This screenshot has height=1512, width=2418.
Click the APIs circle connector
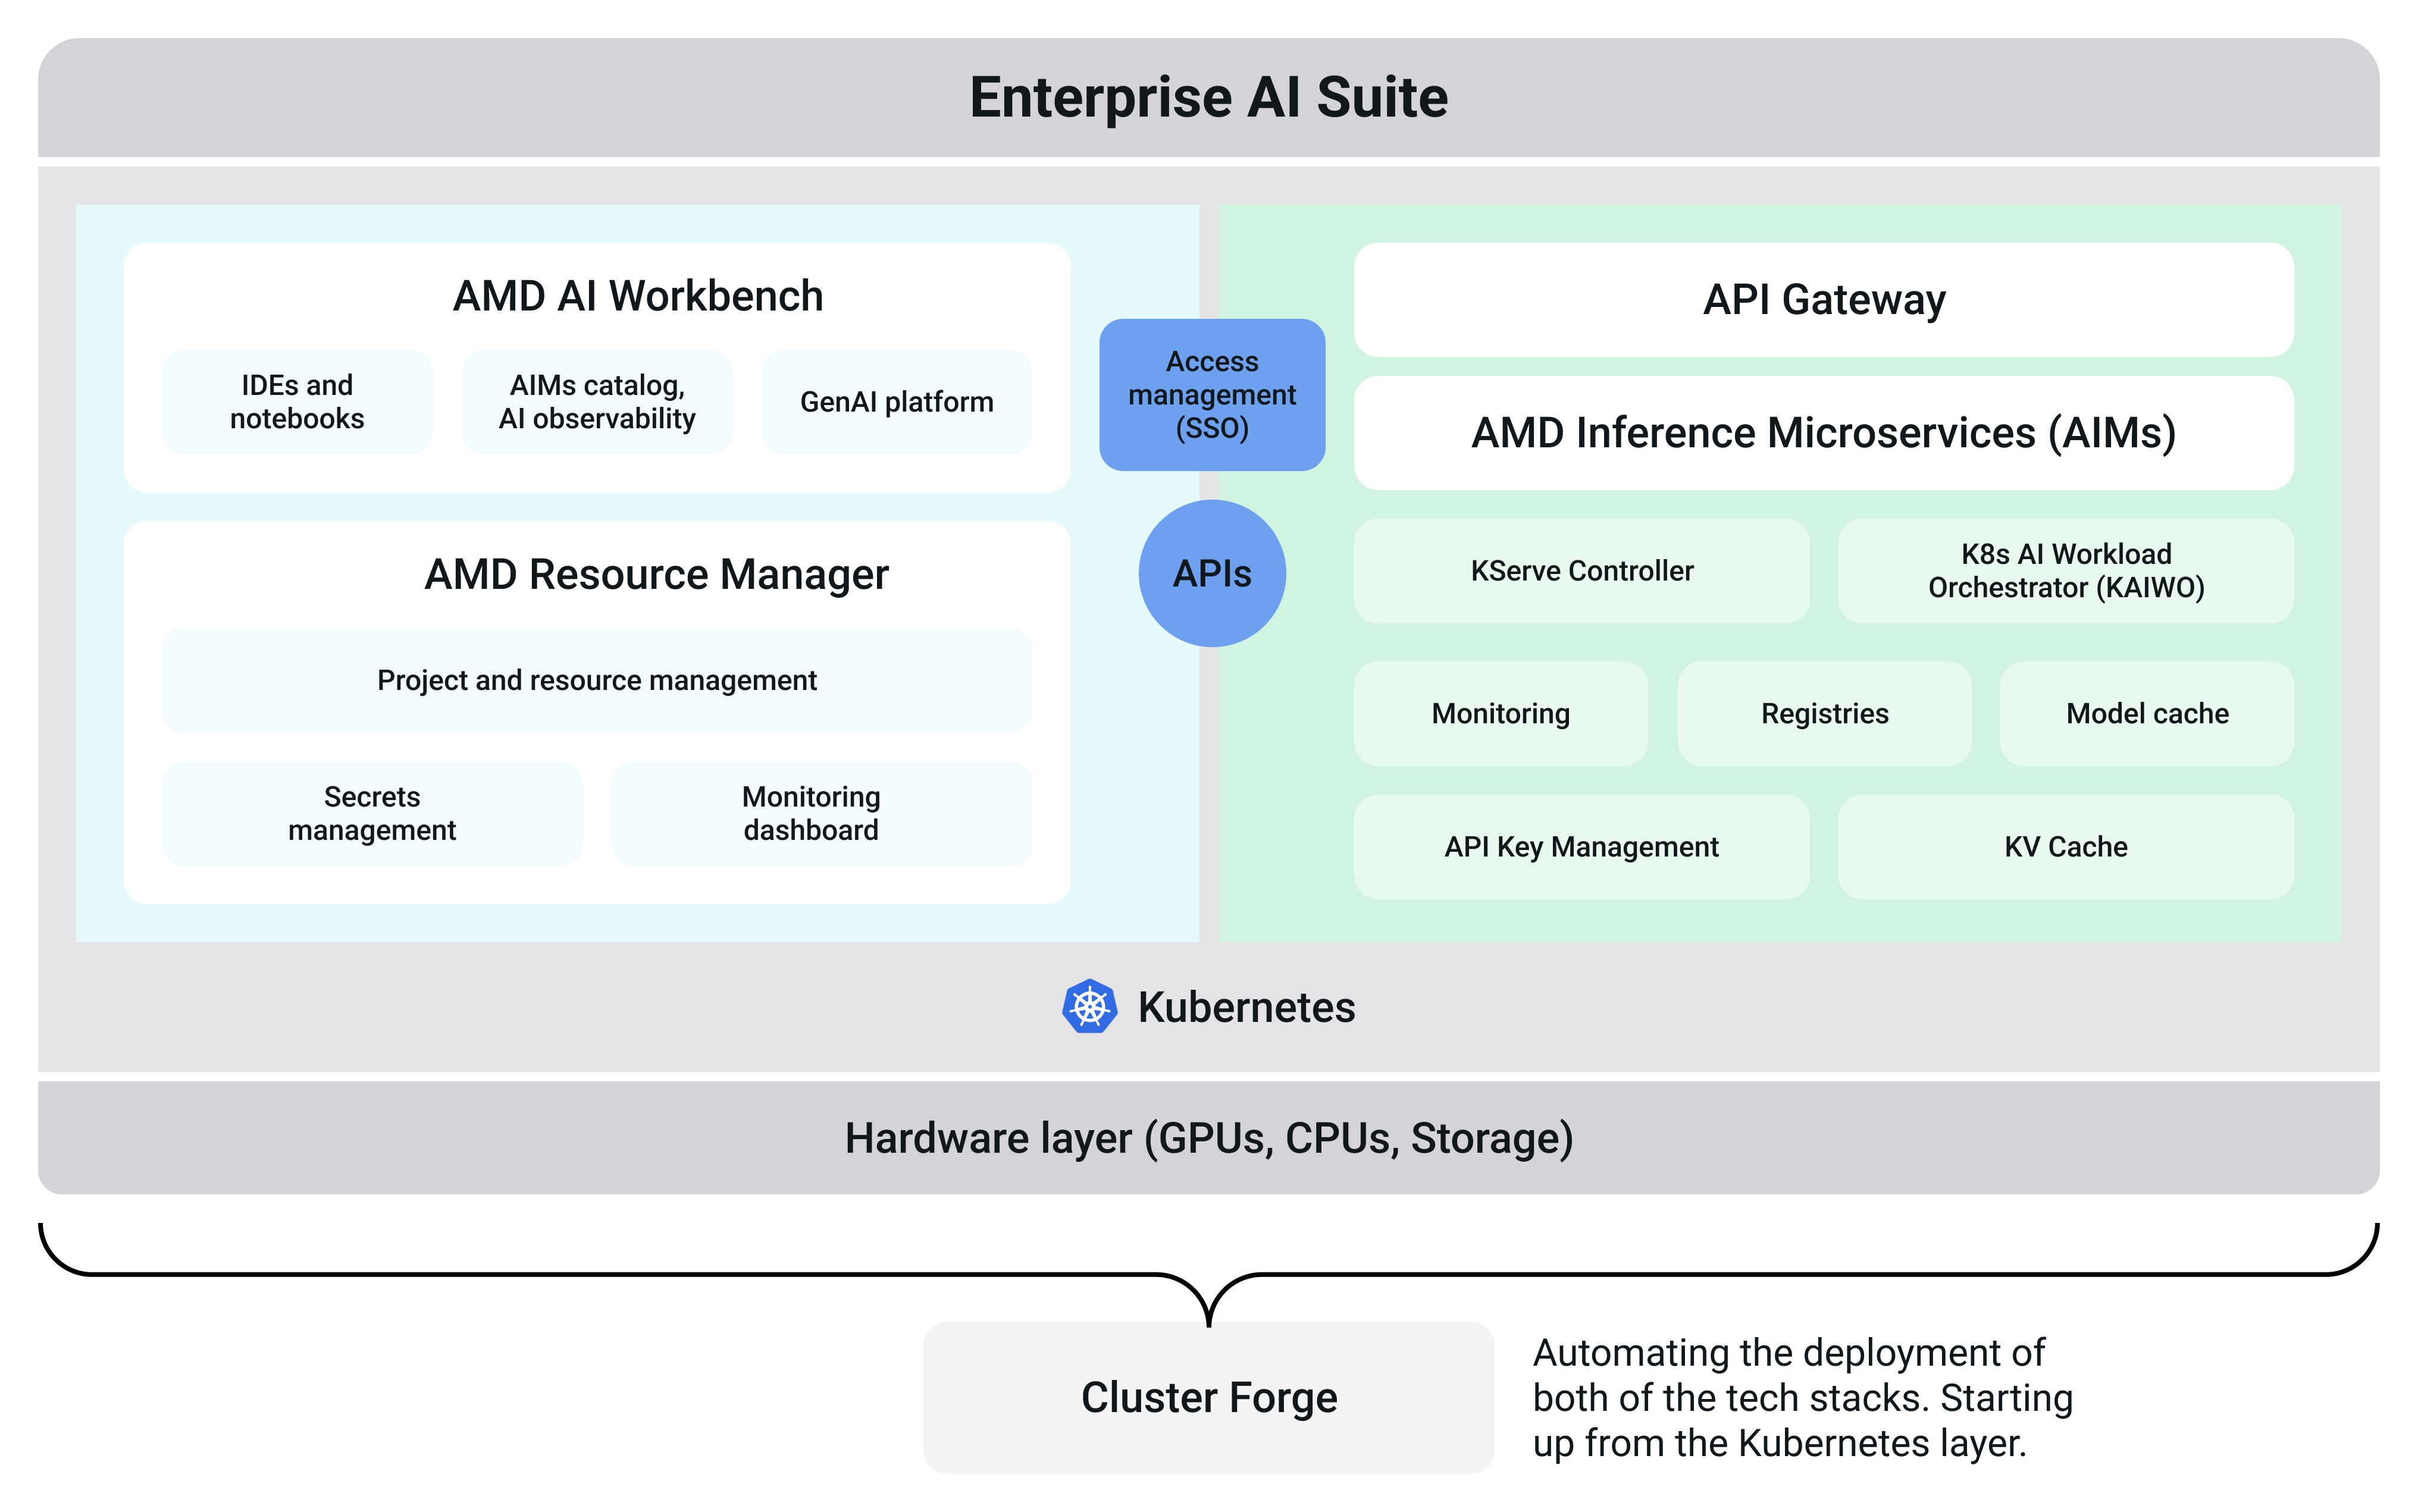pyautogui.click(x=1211, y=573)
